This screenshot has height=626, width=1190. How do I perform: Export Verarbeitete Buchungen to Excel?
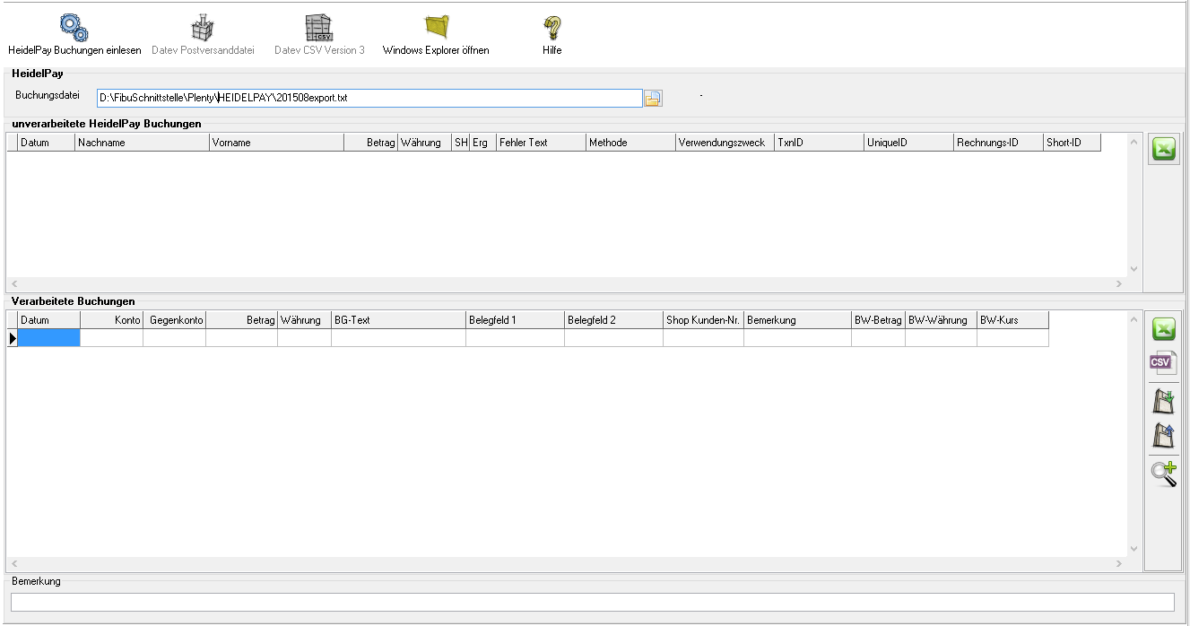pos(1163,329)
